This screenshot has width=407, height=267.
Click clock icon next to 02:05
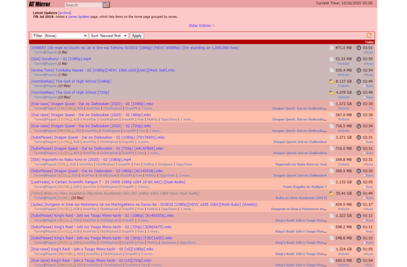(x=359, y=182)
